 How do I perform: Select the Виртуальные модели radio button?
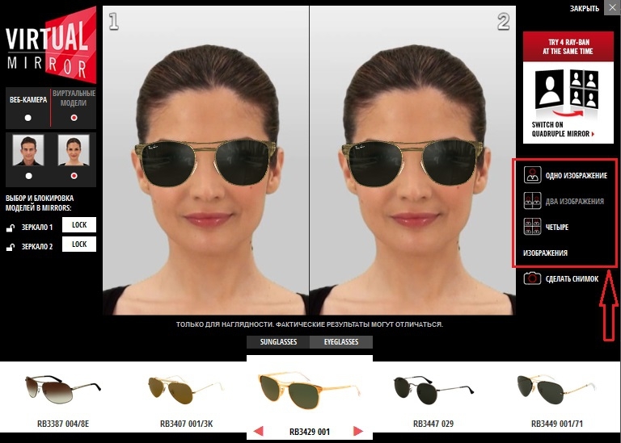point(74,118)
